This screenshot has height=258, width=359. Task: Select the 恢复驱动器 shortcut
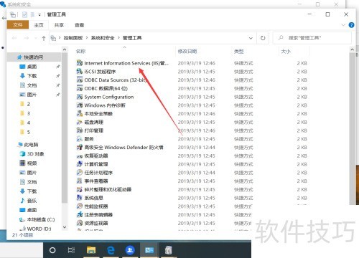click(92, 156)
